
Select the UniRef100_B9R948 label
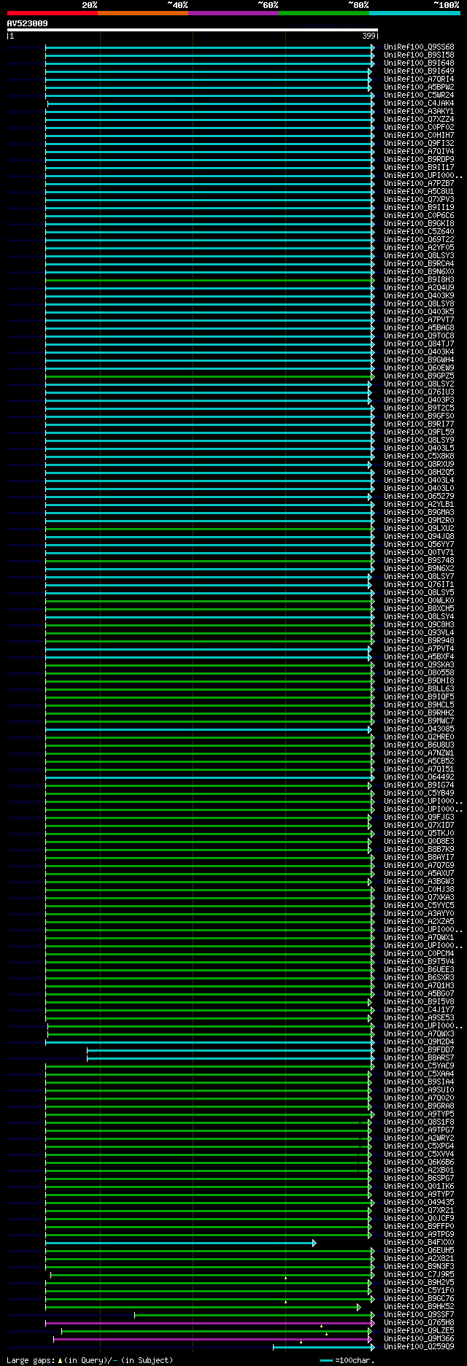[x=419, y=641]
